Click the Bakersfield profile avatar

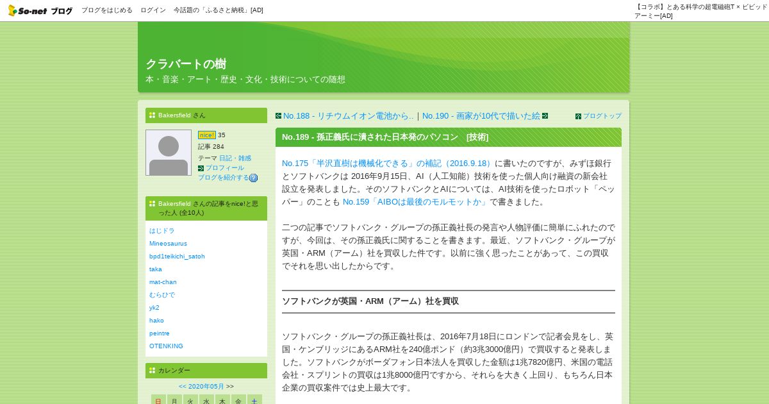[x=169, y=153]
